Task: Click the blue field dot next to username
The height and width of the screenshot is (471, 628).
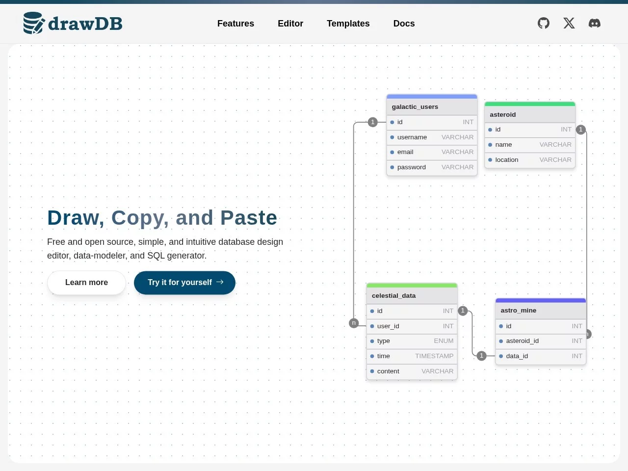Action: [392, 137]
